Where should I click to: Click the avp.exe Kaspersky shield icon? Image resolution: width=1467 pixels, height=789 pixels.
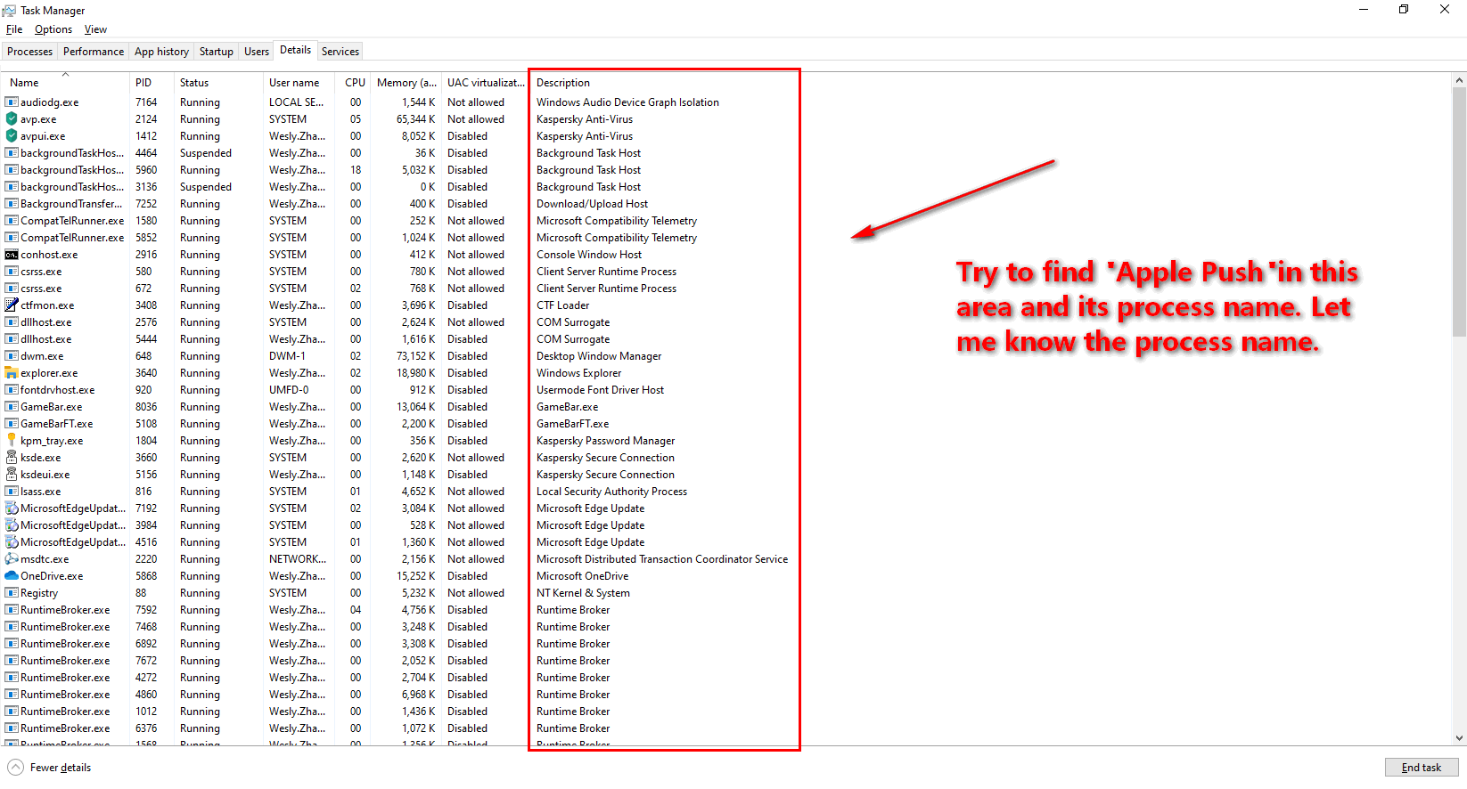(x=12, y=119)
